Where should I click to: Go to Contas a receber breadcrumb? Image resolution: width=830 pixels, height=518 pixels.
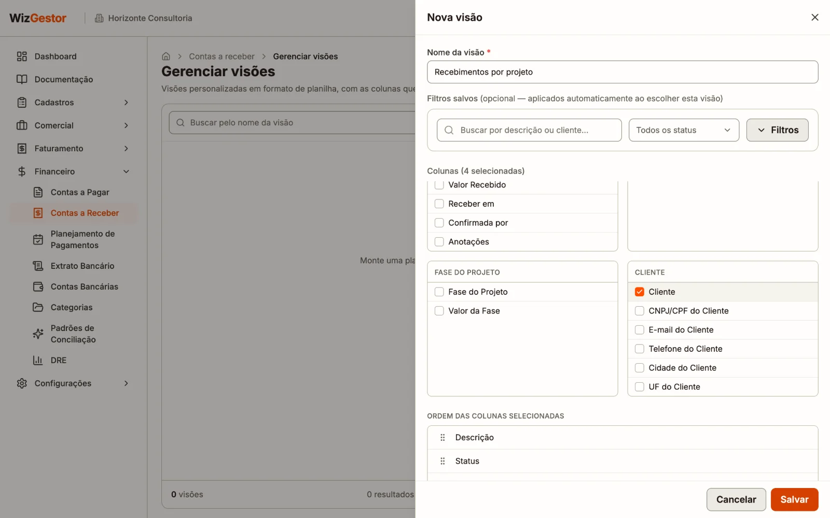(222, 56)
